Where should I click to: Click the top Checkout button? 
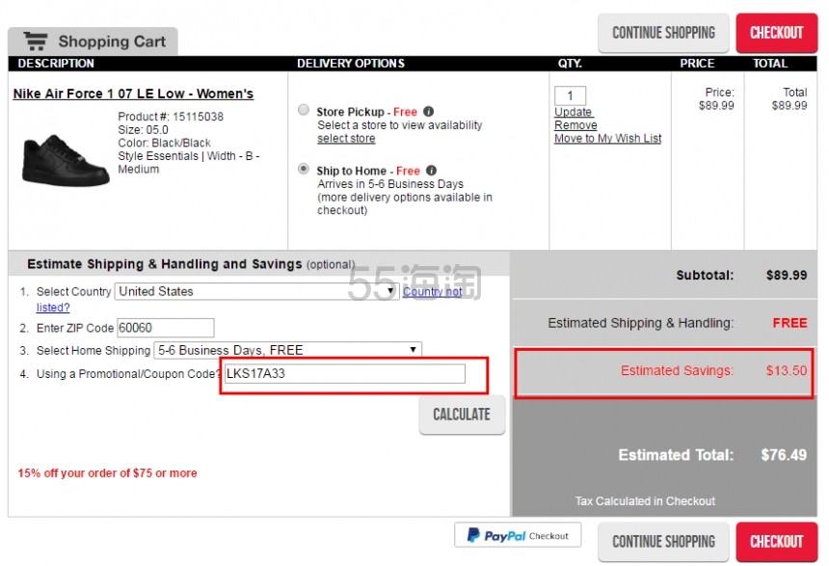pyautogui.click(x=776, y=33)
